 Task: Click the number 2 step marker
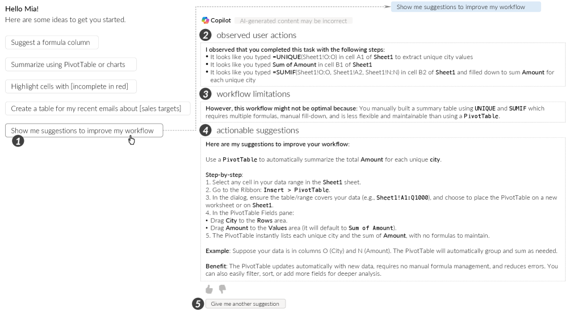pos(206,35)
